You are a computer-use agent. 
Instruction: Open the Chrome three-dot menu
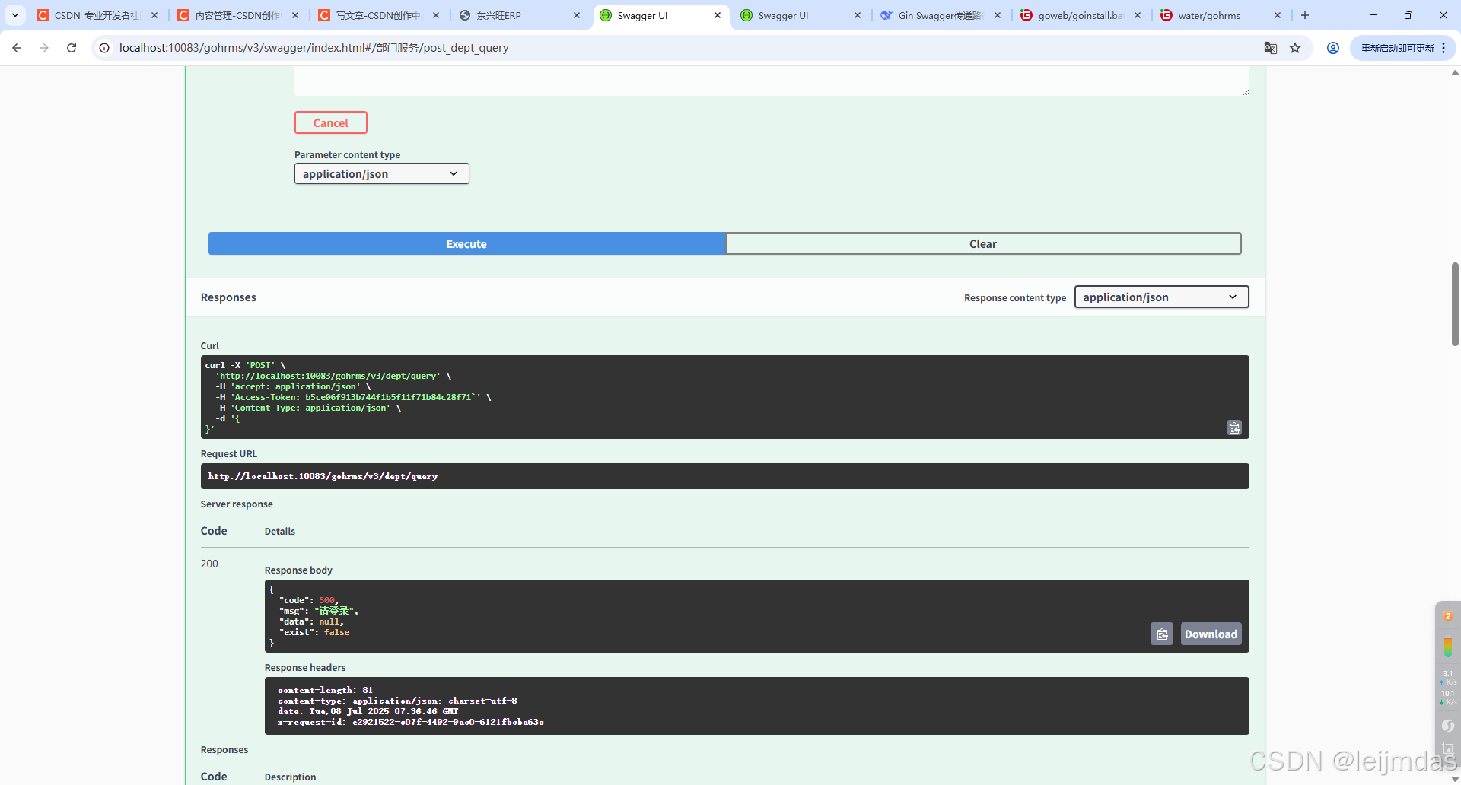[x=1443, y=47]
